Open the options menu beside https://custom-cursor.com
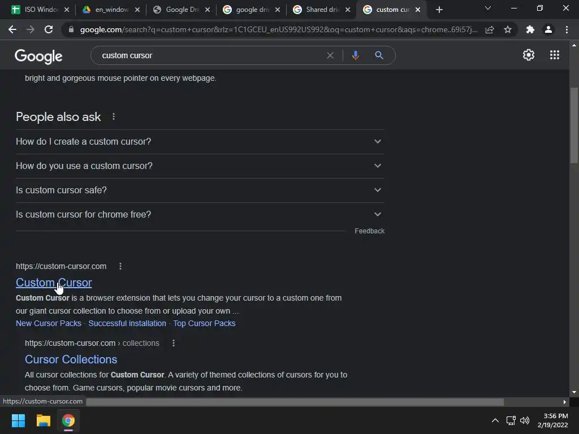Viewport: 579px width, 434px height. click(120, 266)
